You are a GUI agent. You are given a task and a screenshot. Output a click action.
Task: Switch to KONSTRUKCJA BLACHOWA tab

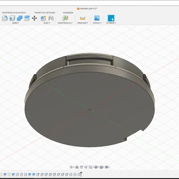[x=14, y=13]
